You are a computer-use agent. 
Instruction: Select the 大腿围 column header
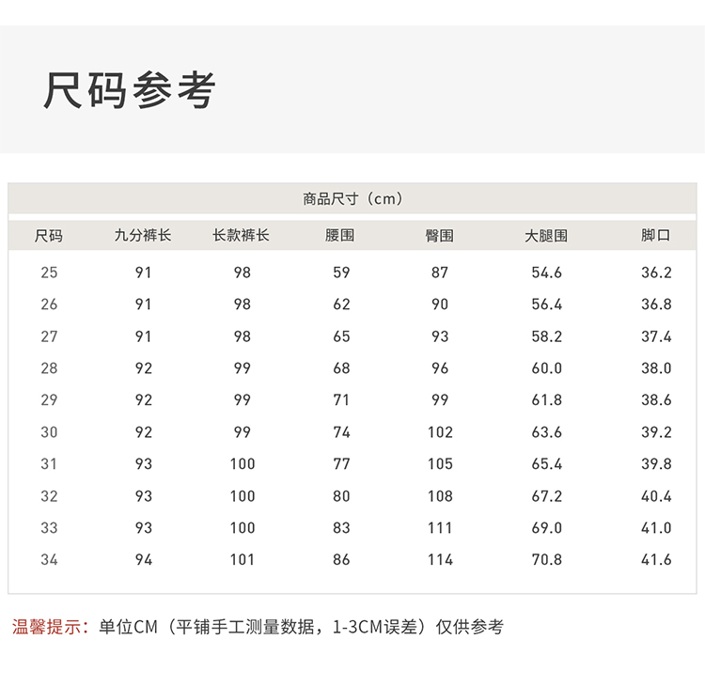tap(546, 236)
